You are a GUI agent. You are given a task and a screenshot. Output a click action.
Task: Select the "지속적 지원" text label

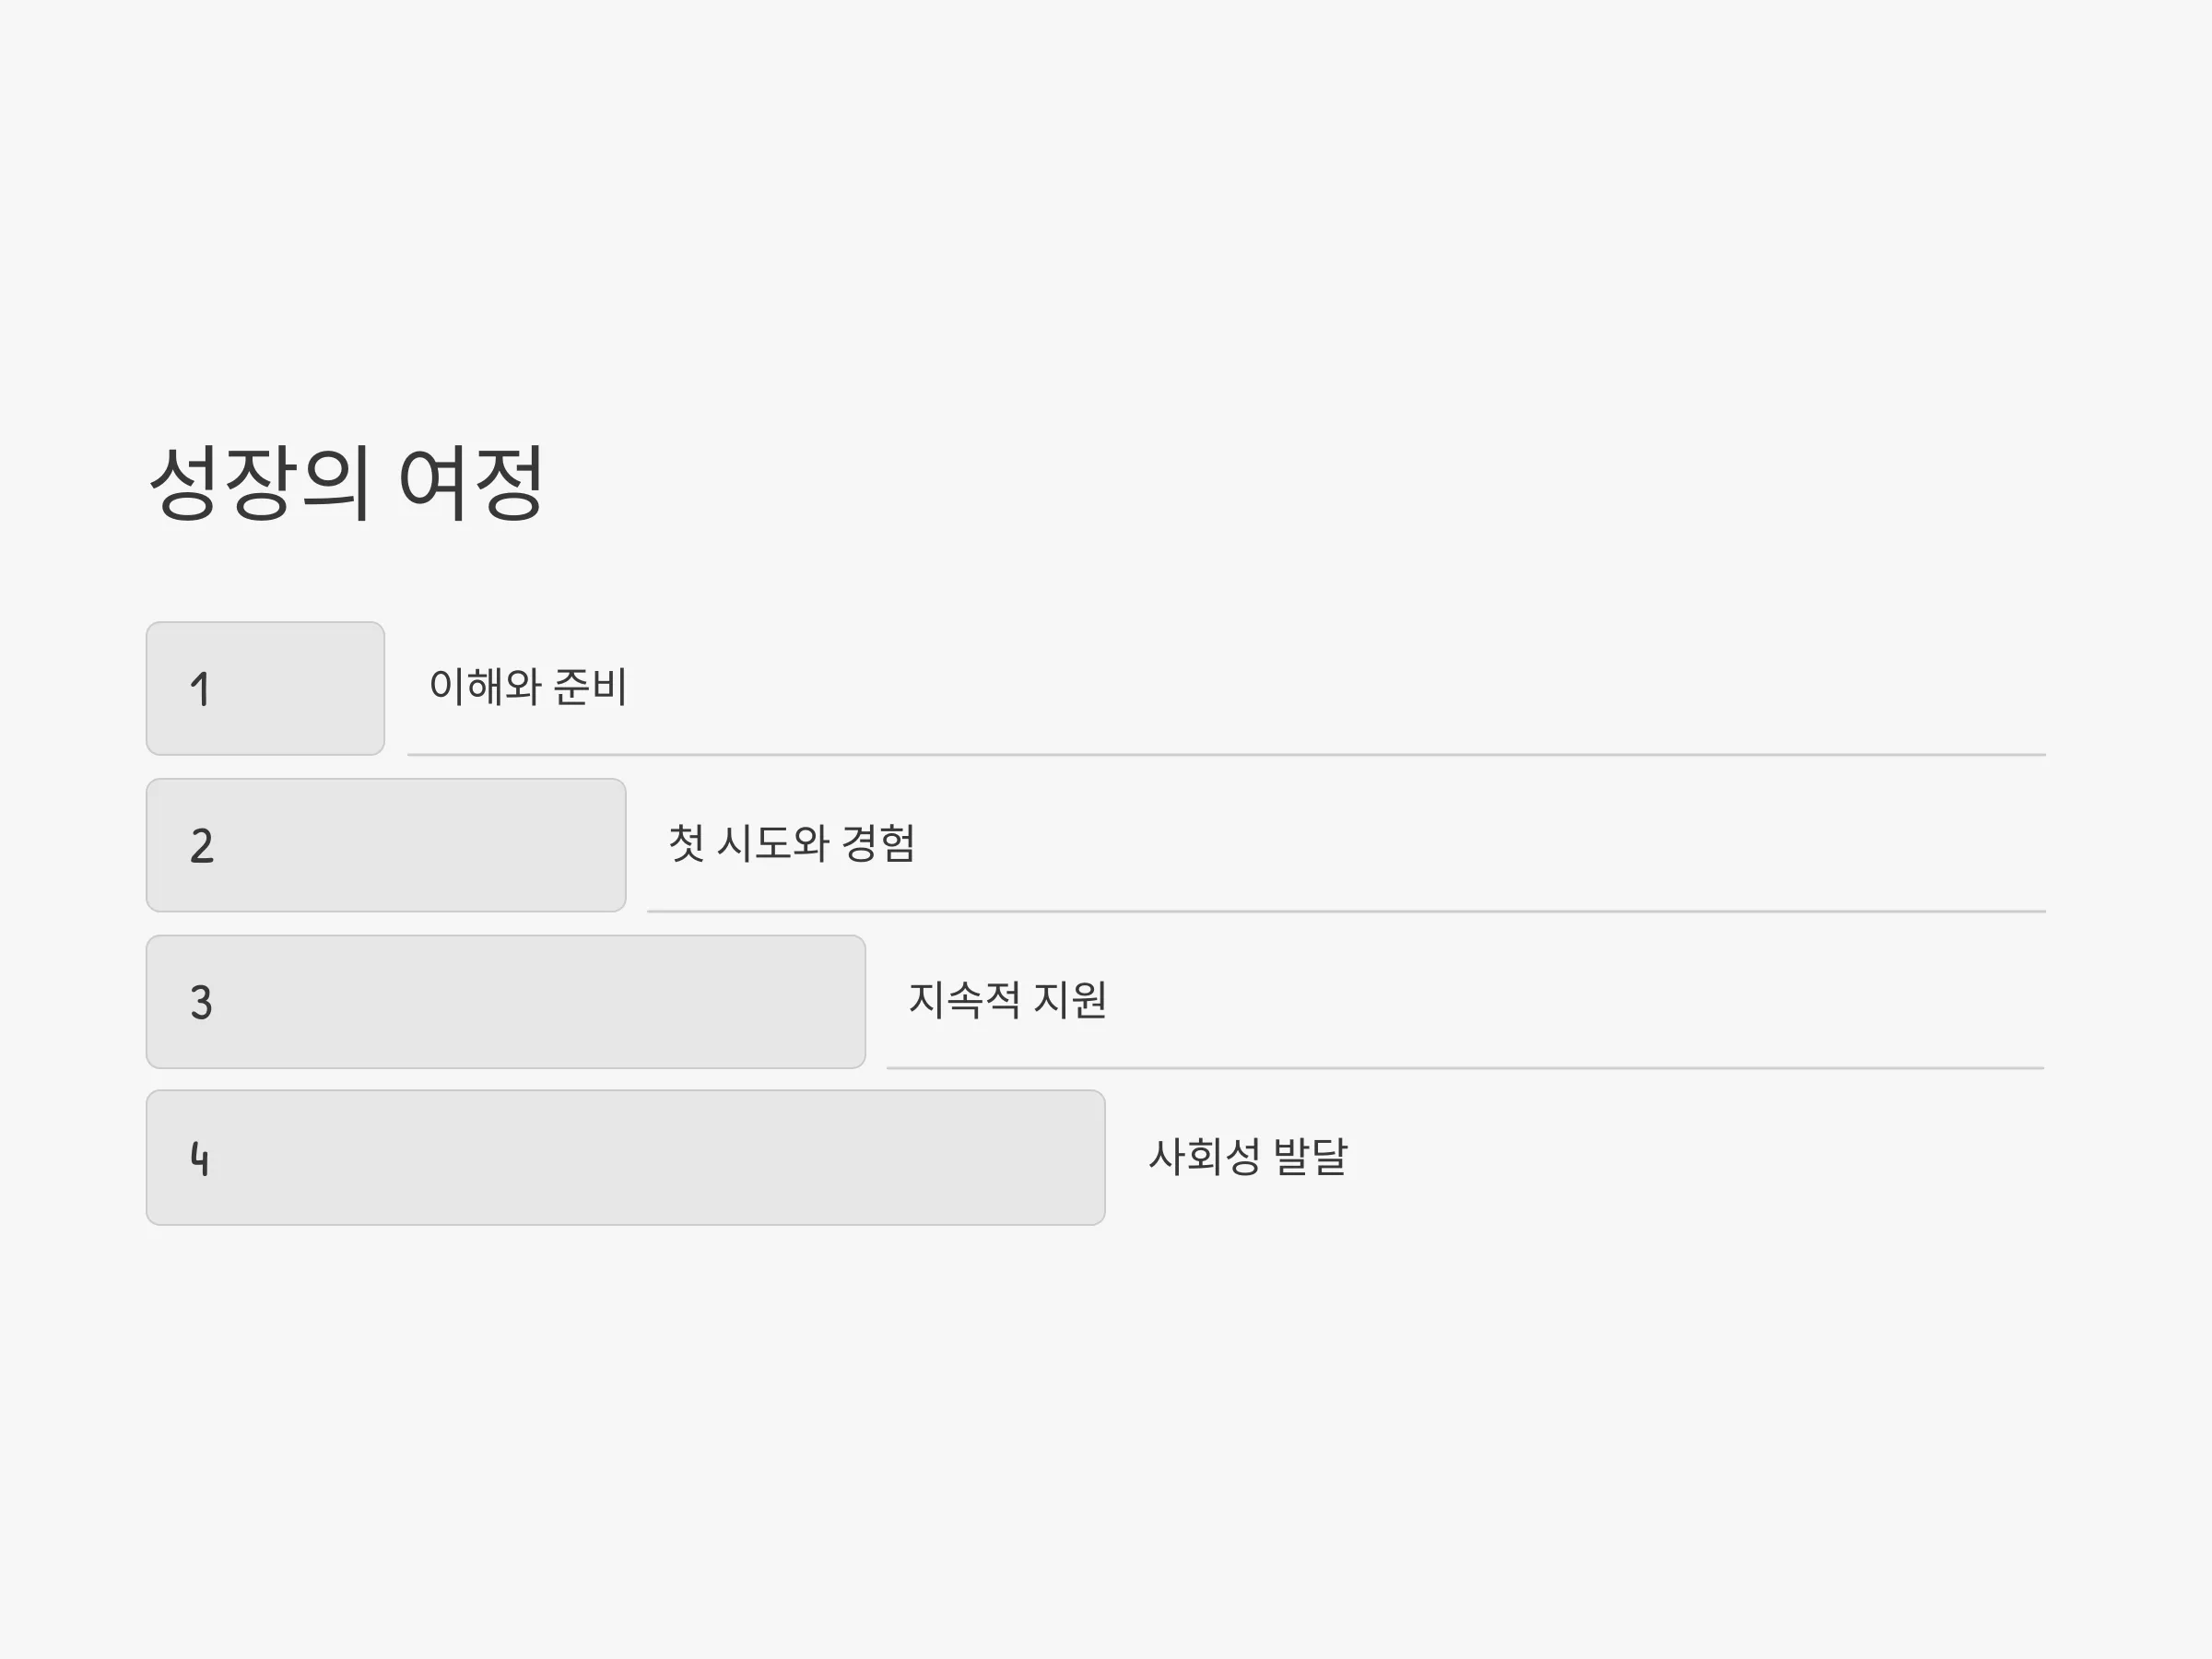pos(1007,1000)
